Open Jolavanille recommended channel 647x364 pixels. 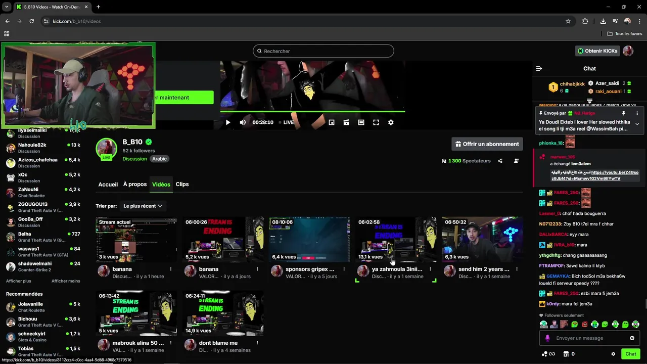[x=43, y=307]
